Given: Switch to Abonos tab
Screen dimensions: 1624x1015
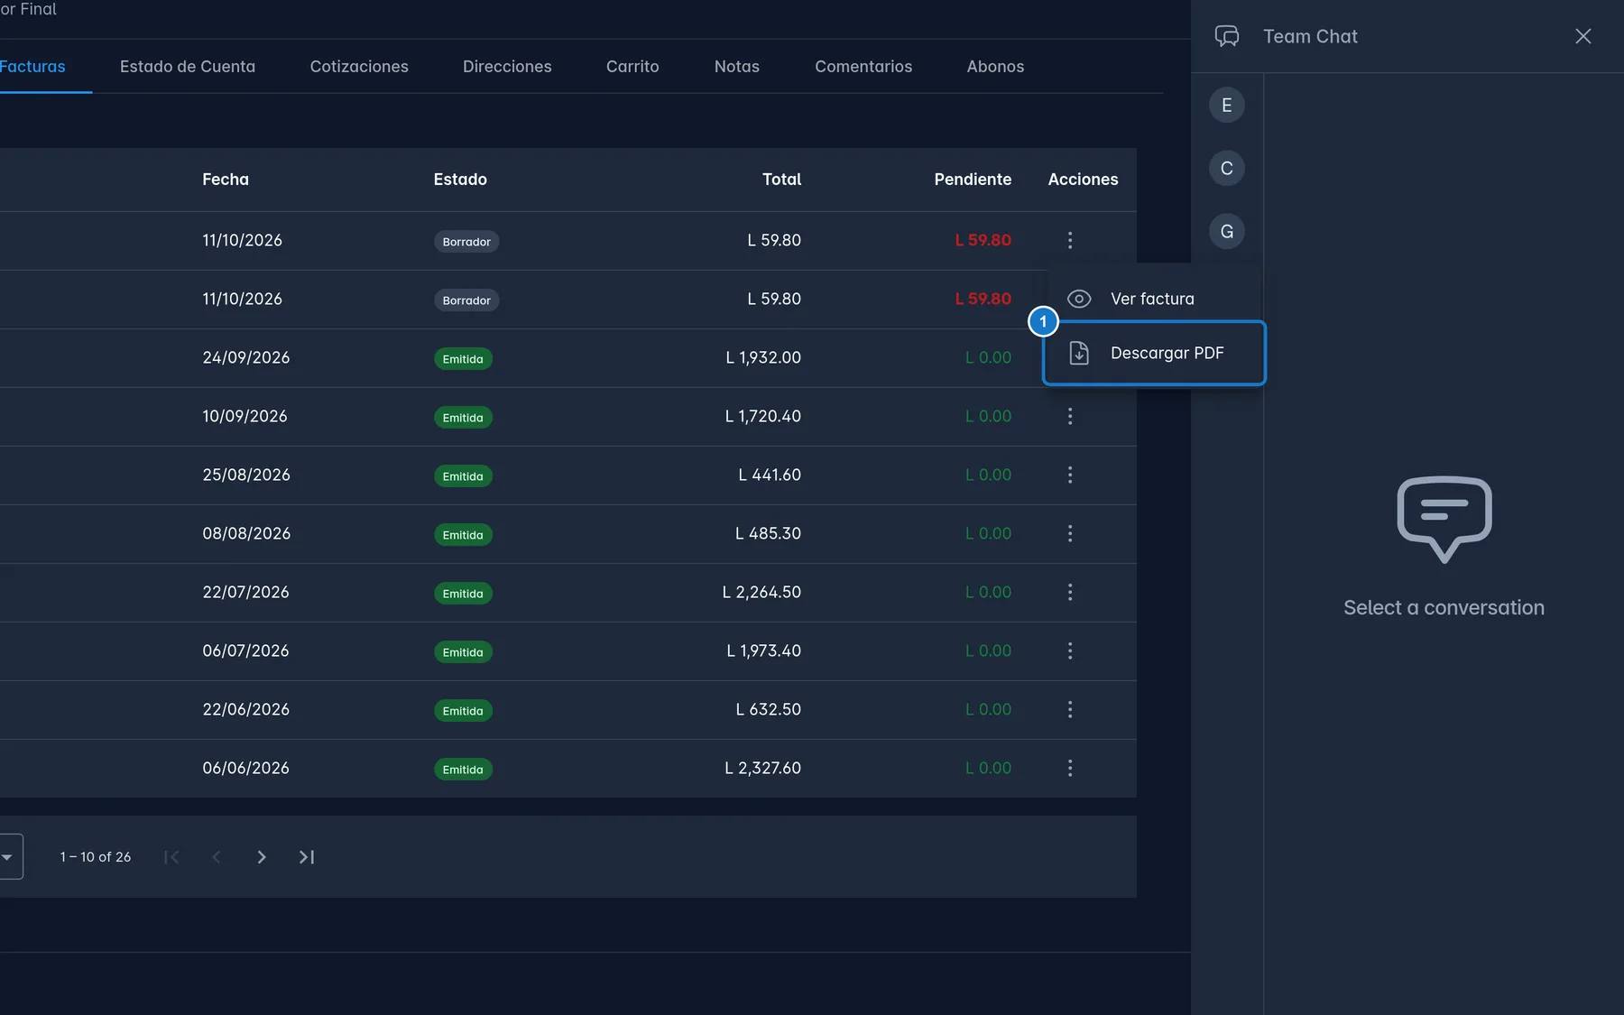Looking at the screenshot, I should click(995, 67).
